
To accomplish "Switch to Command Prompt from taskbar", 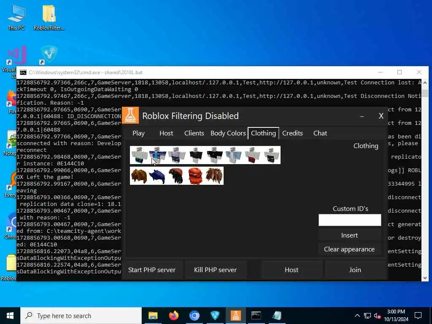I will 256,316.
